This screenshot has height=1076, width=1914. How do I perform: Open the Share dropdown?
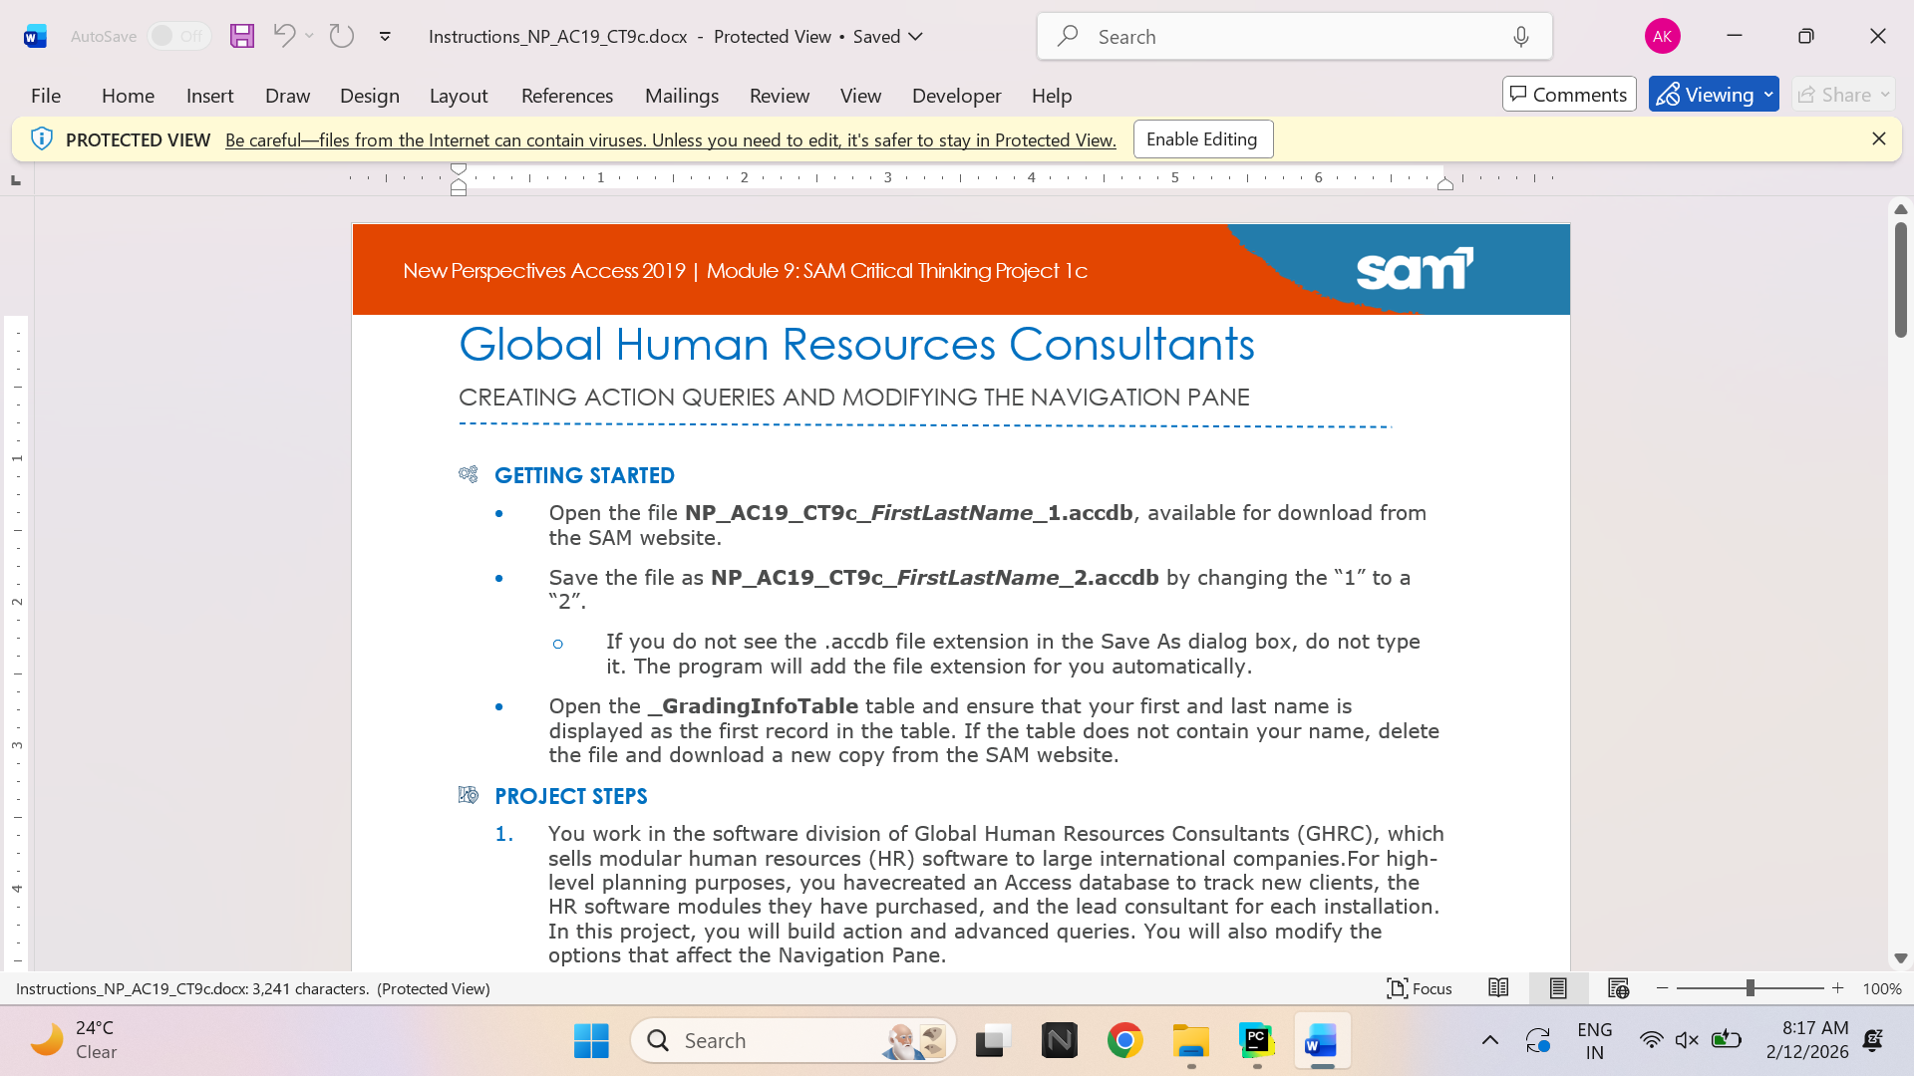1843,95
